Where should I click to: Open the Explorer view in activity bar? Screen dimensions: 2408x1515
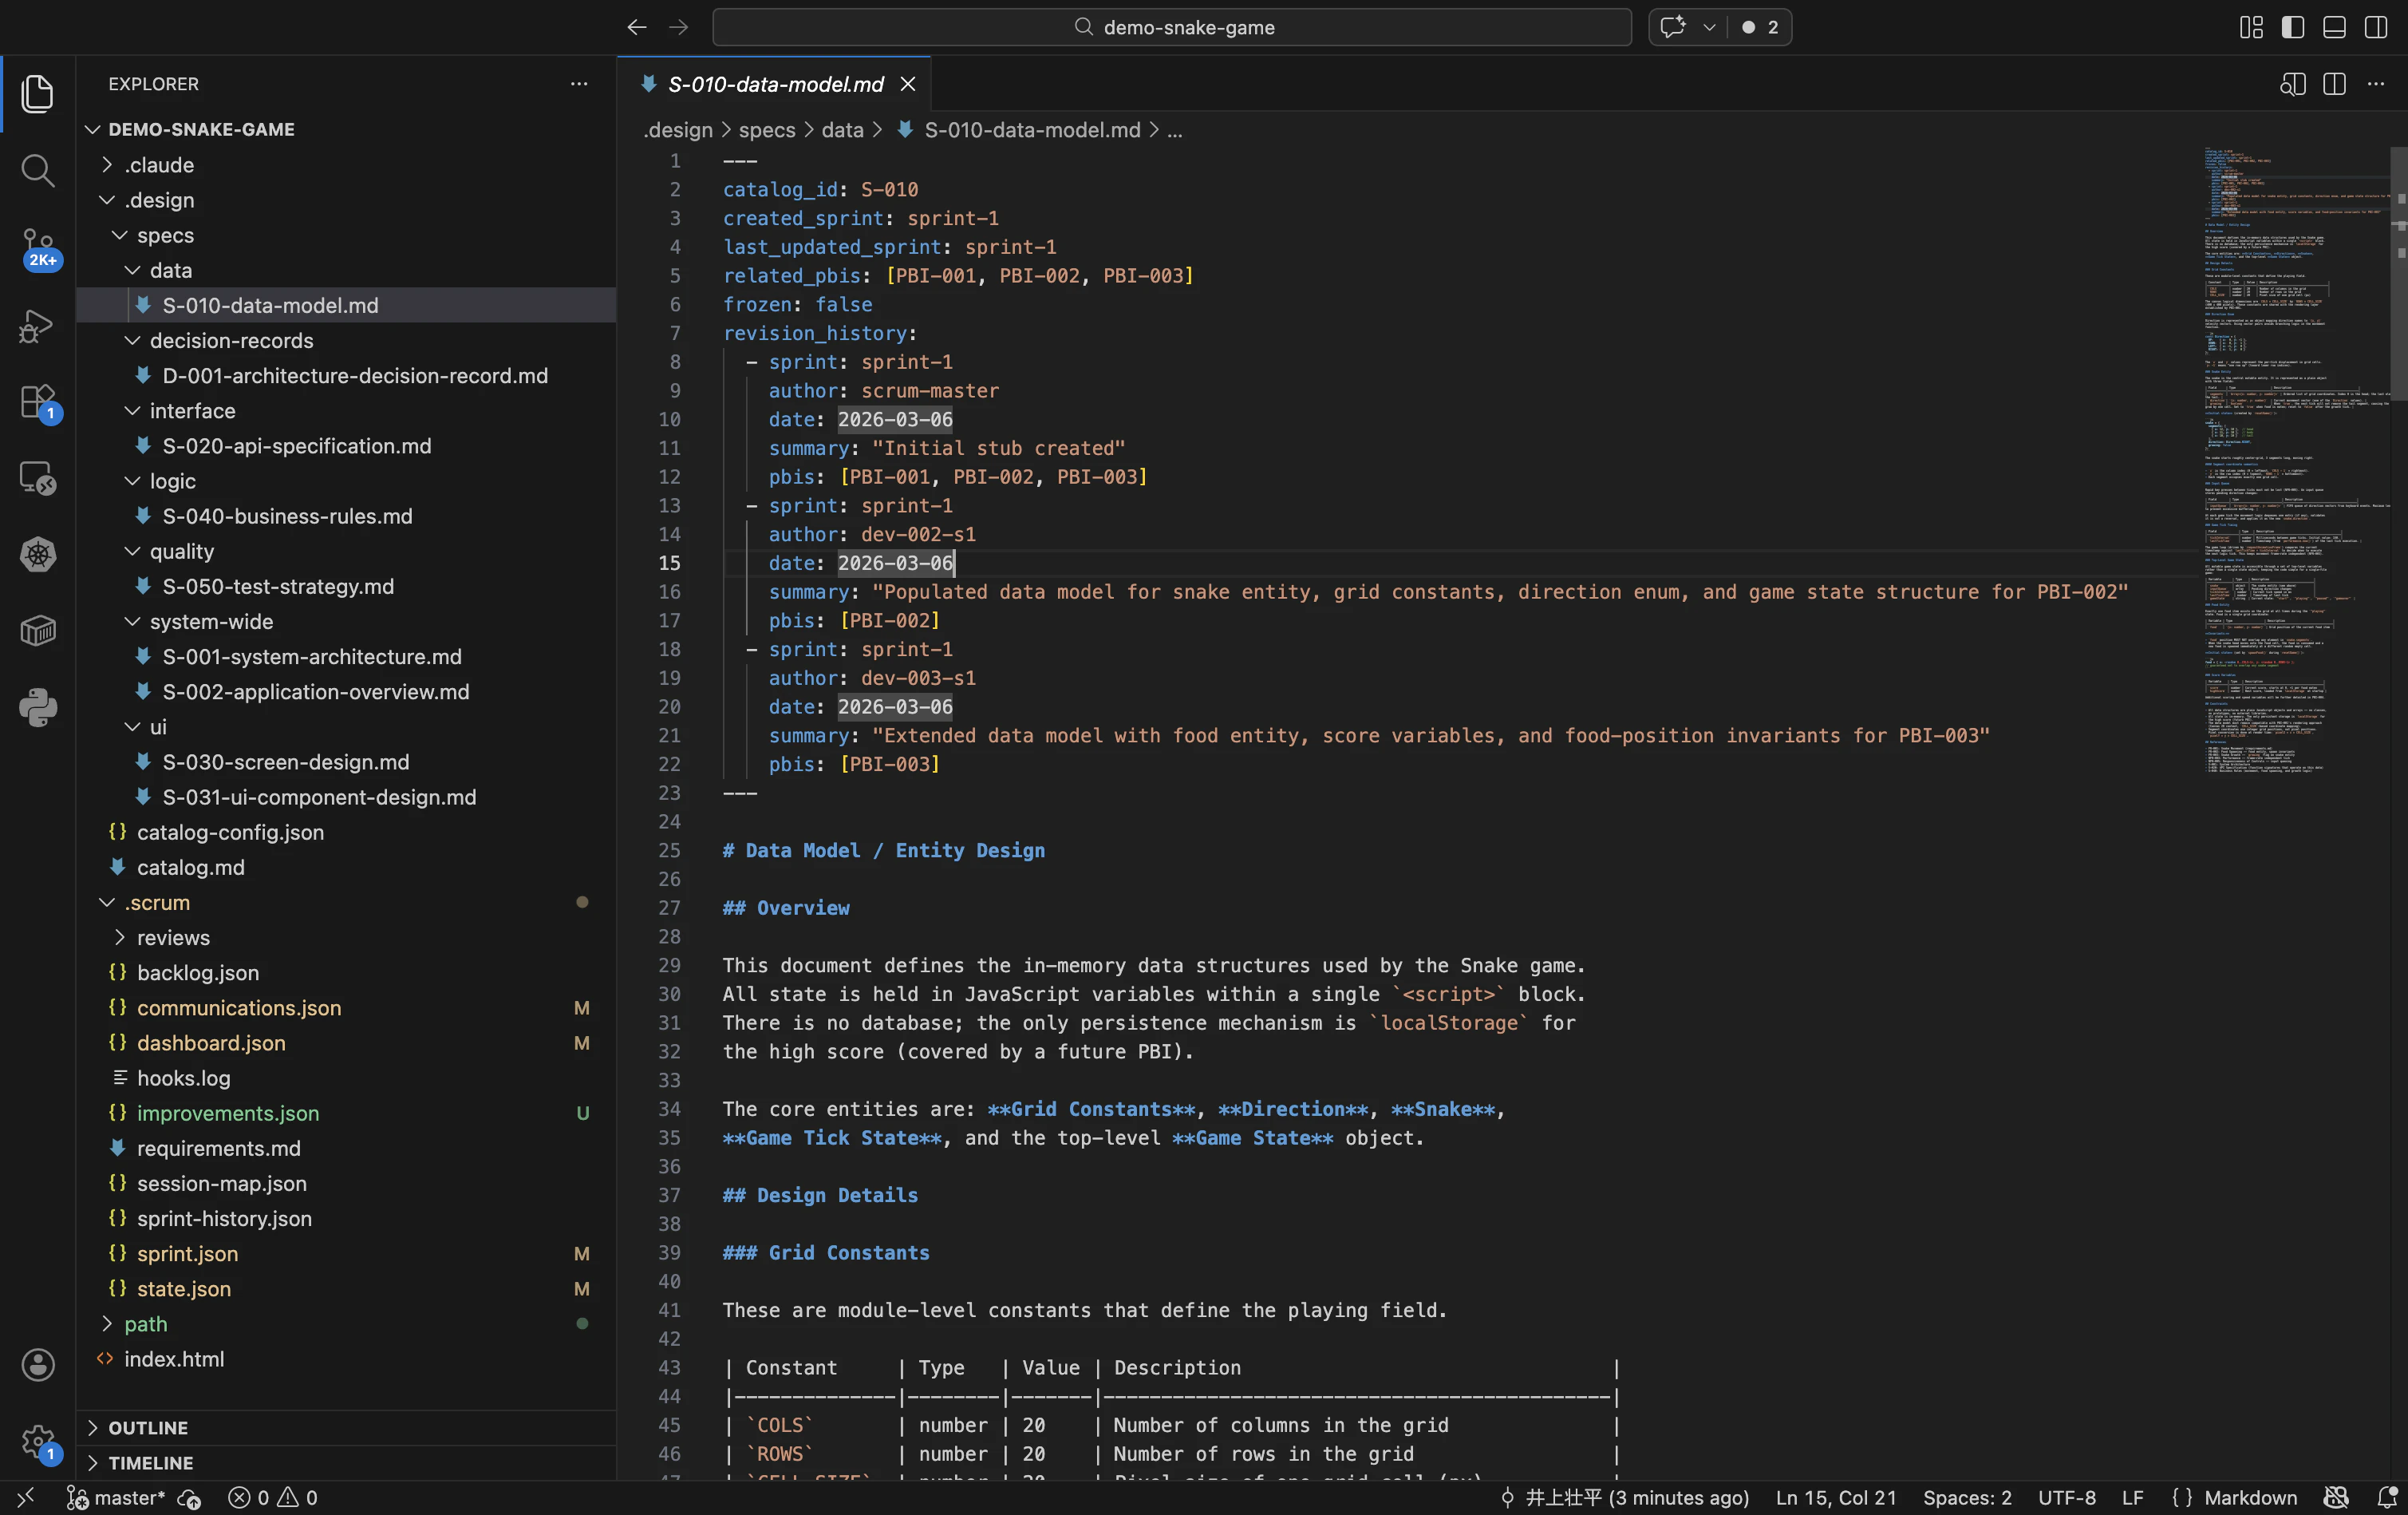coord(37,94)
